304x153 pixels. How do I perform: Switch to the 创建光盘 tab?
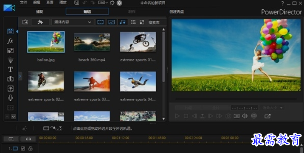(177, 11)
